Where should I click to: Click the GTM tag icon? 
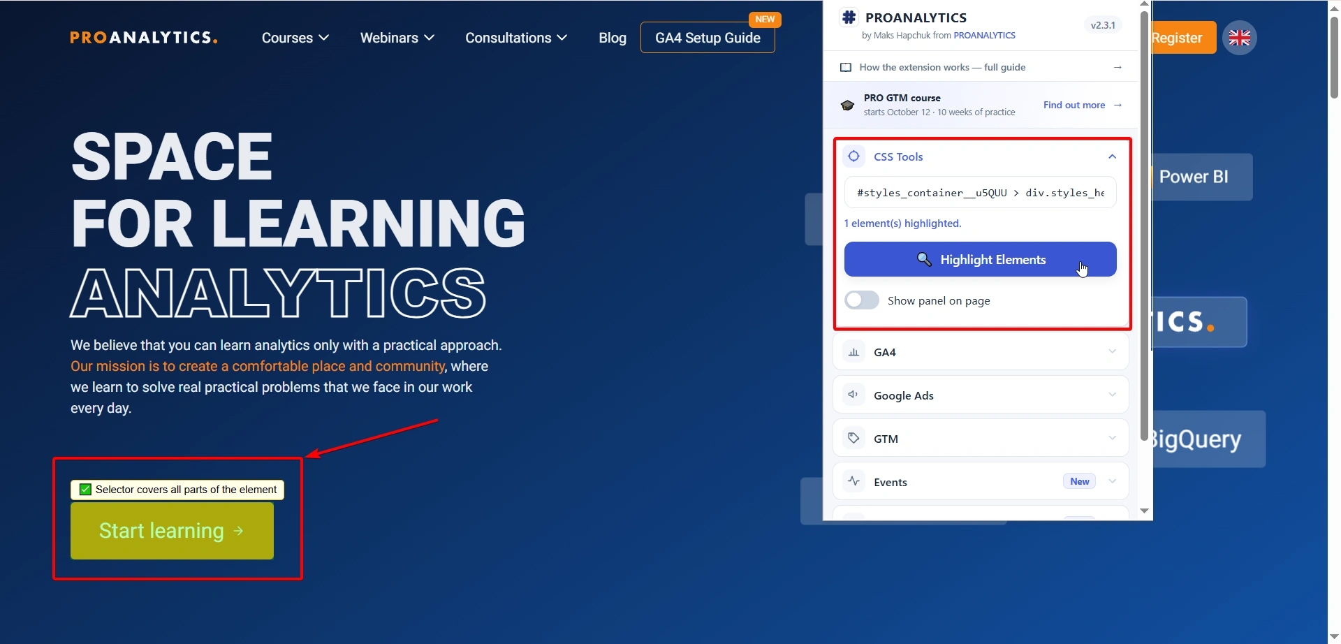coord(853,438)
